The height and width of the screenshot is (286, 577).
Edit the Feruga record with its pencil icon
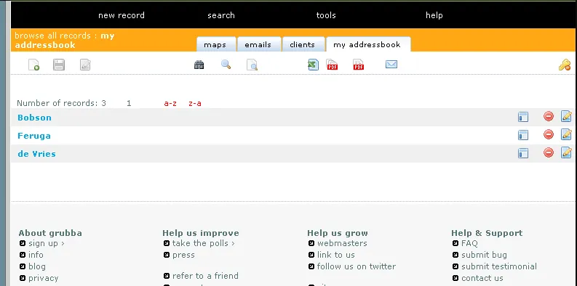coord(566,134)
